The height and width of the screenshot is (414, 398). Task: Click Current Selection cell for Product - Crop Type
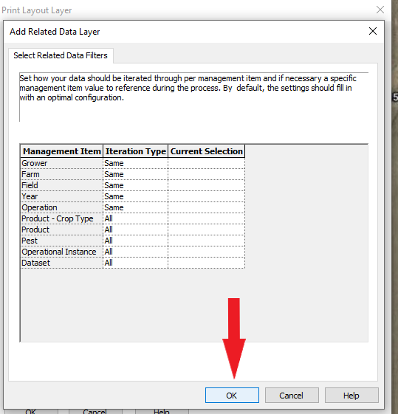(206, 218)
